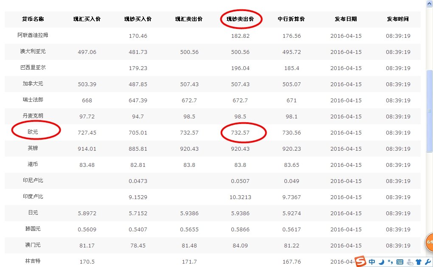Screen dimensions: 433x267
Task: Click the 920.23 pound conversion price
Action: 292,149
